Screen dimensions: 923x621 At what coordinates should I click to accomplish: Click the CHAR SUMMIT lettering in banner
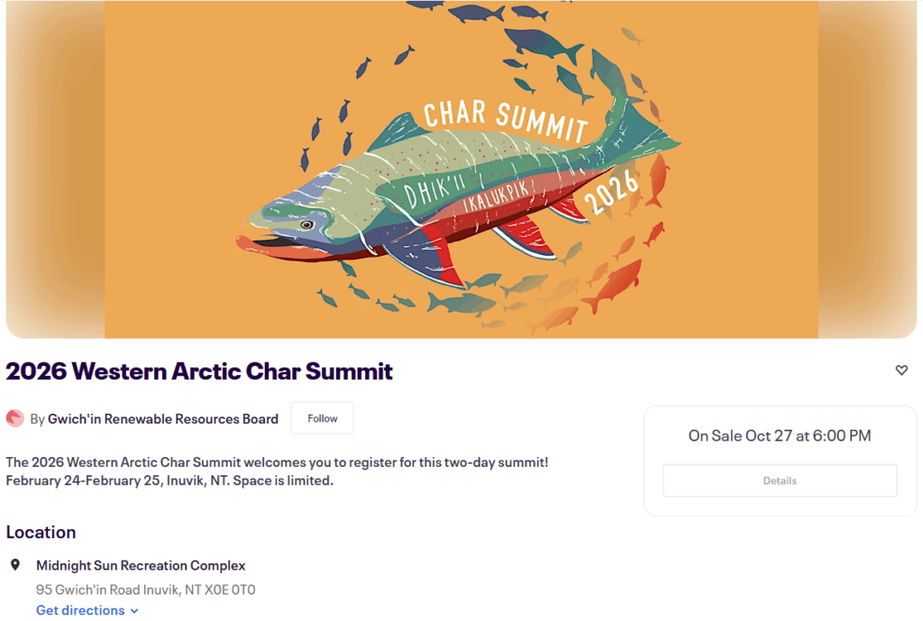point(505,120)
